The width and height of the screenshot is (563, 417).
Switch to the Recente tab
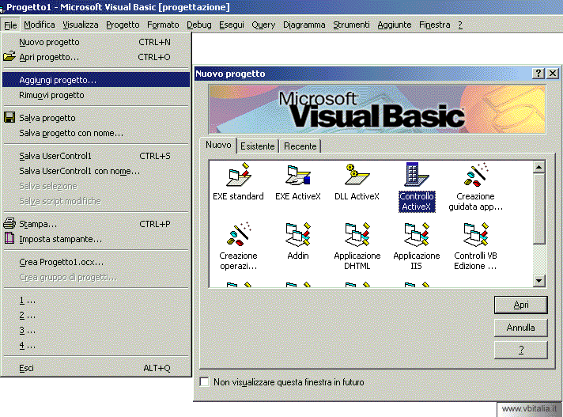(x=300, y=146)
